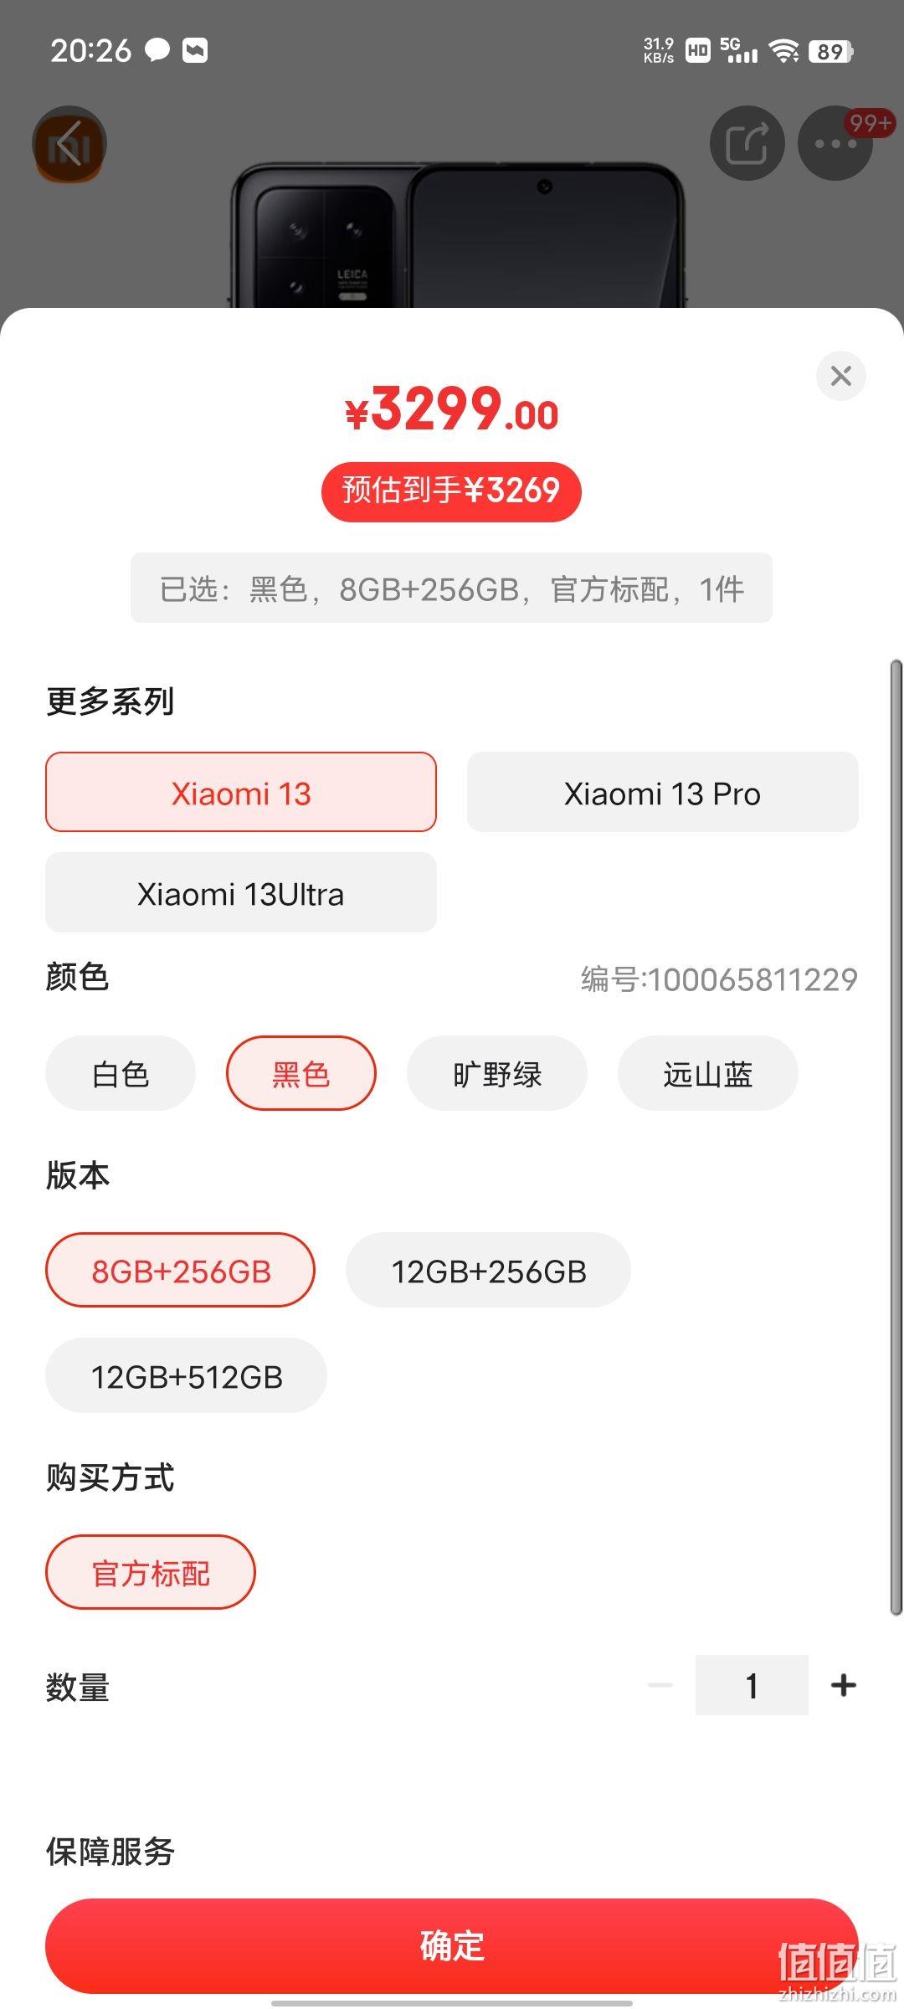
Task: Open the share icon
Action: point(747,143)
